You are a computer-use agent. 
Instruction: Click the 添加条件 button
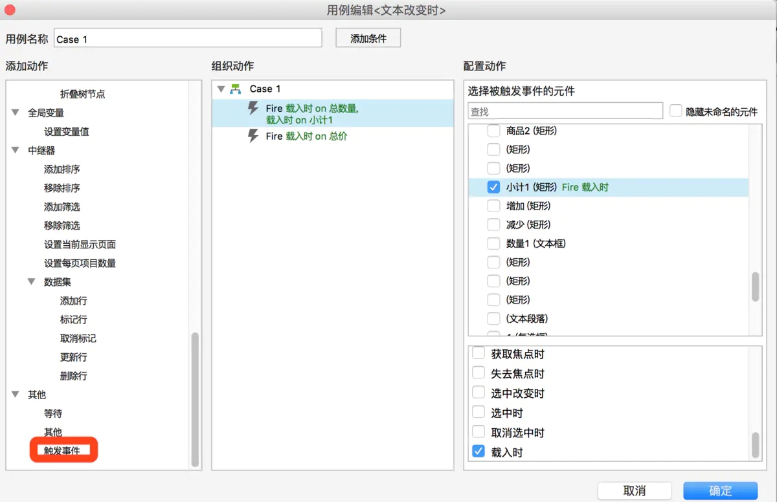click(x=368, y=37)
